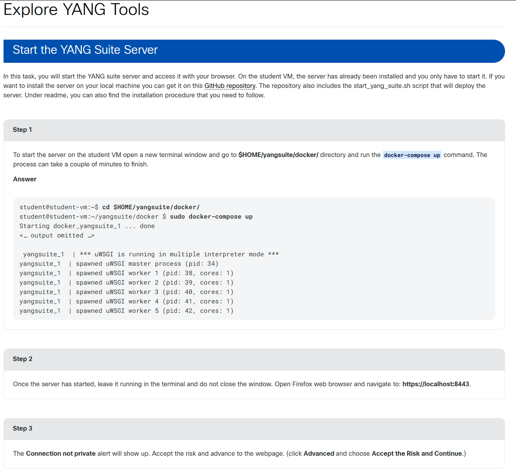
Task: Click the bold 'Accept the Risk and Continue' text
Action: tap(417, 453)
